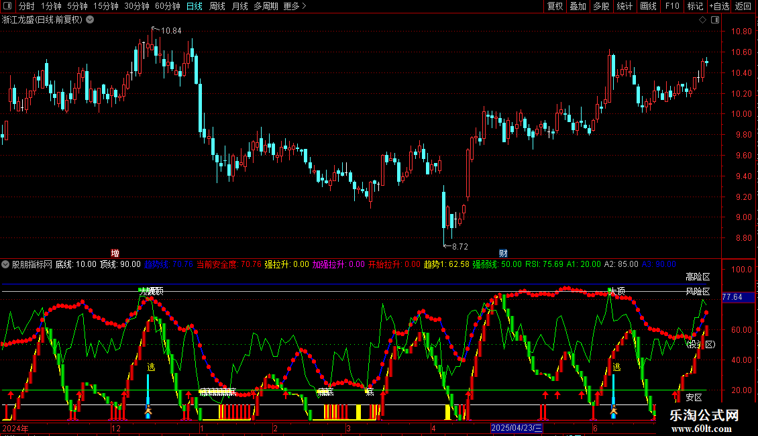Switch to 分时 intraday view

(27, 6)
